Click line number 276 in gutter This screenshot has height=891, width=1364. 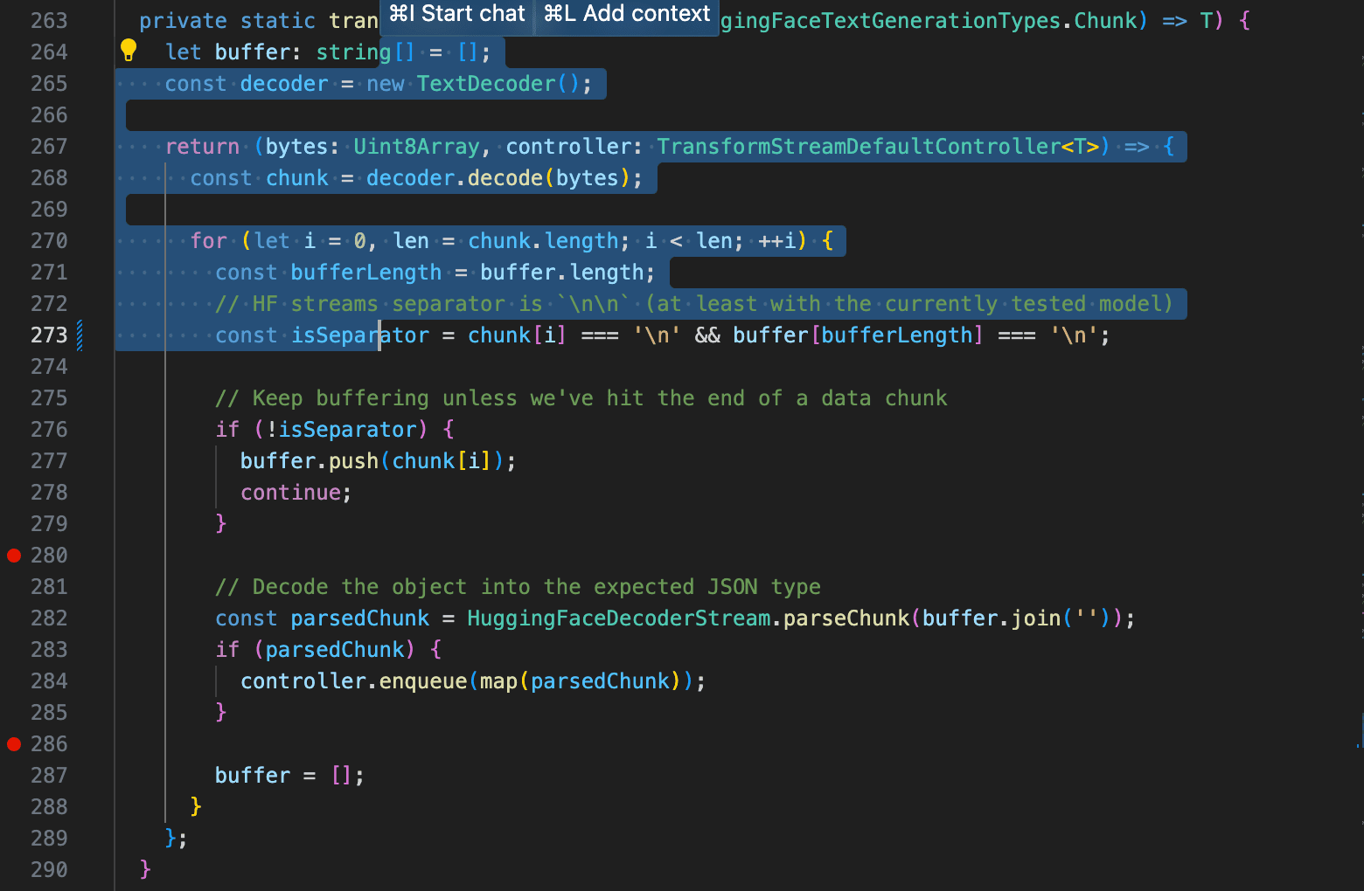coord(49,430)
